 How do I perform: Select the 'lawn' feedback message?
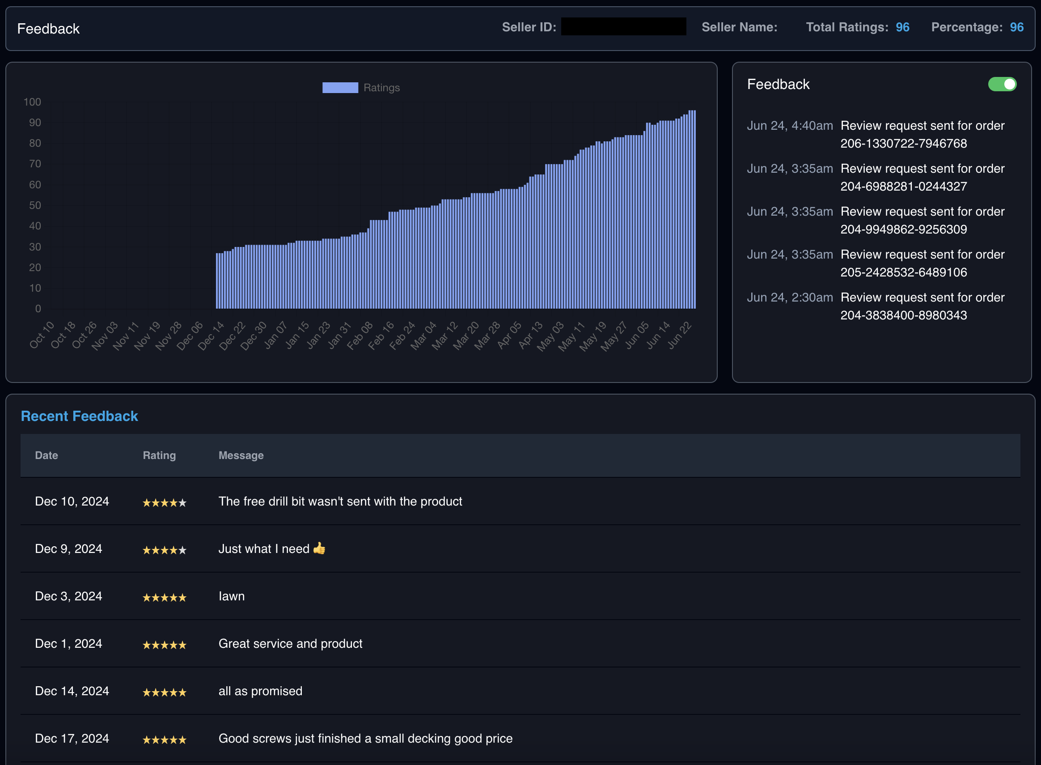[x=232, y=596]
